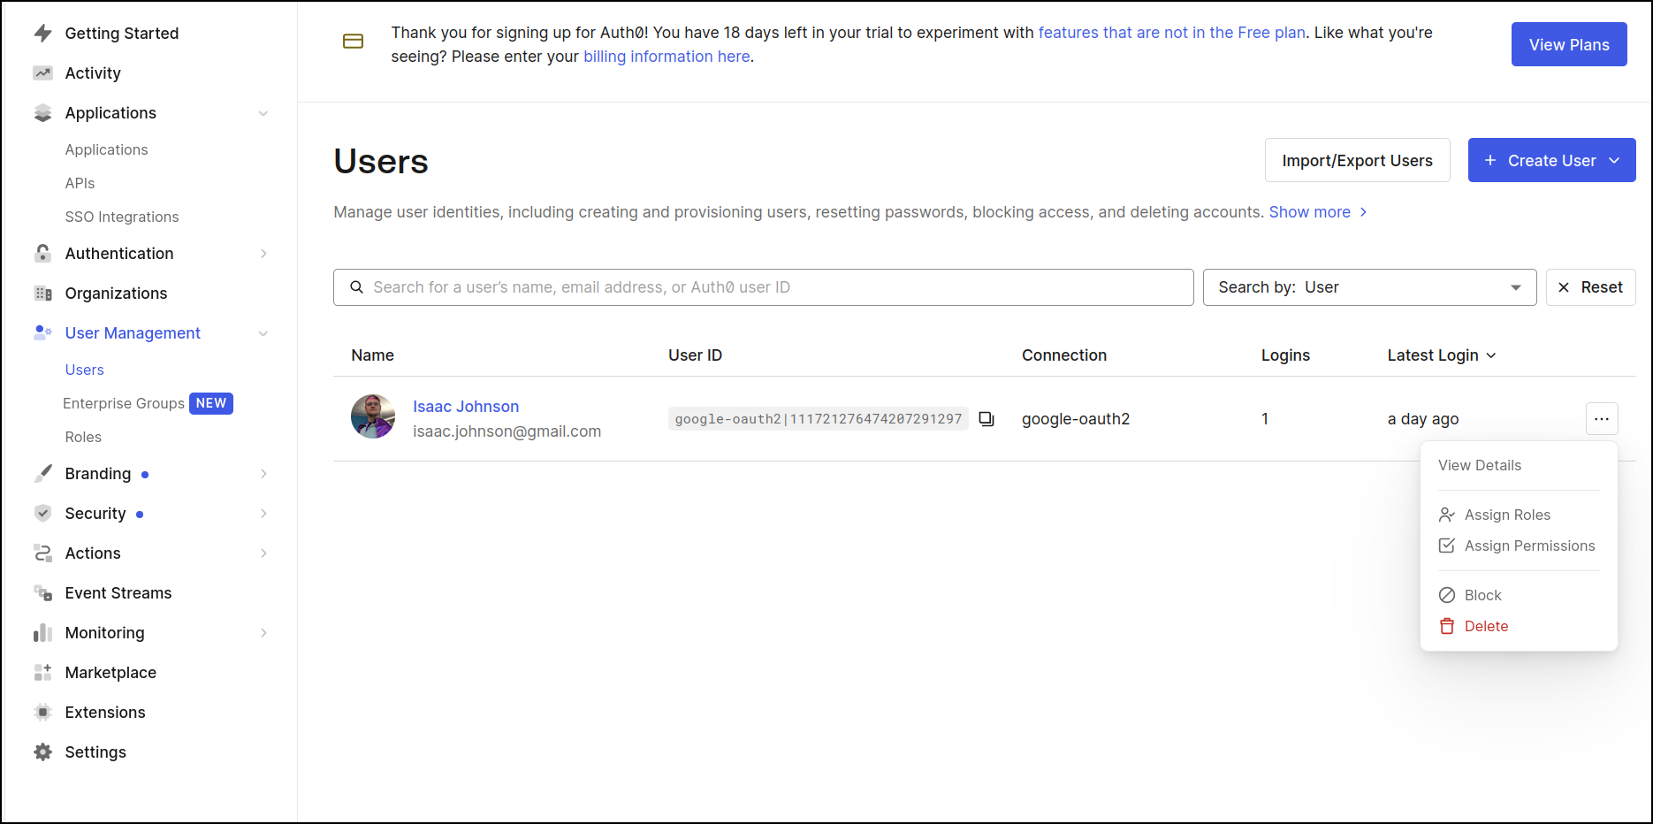Expand the Authentication sidebar section chevron
The image size is (1653, 824).
coord(263,254)
